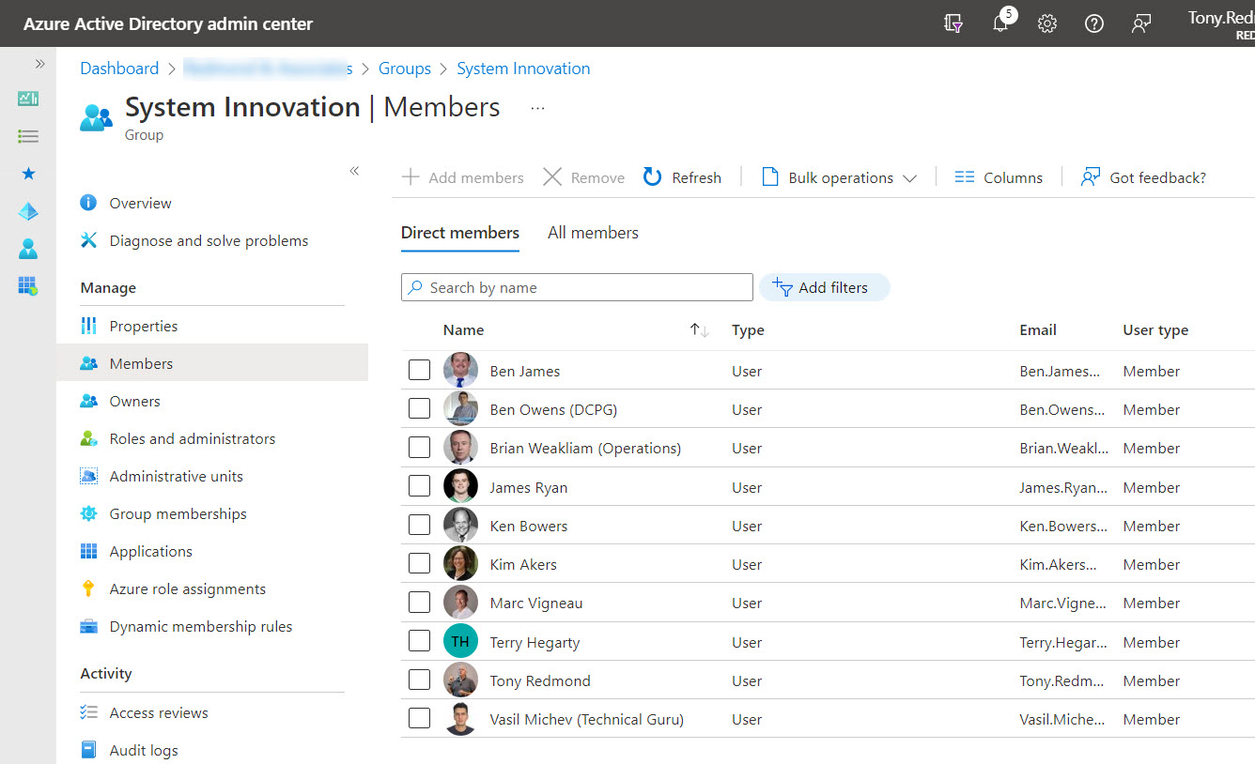Click the Applications grid icon
This screenshot has height=764, width=1255.
pos(88,551)
